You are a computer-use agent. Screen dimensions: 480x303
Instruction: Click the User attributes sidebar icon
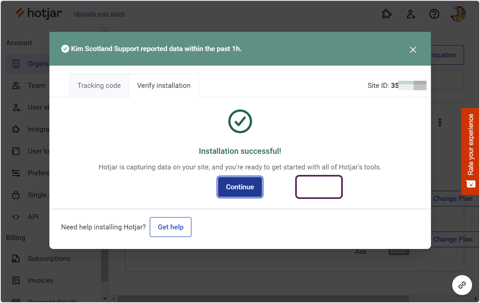click(16, 107)
